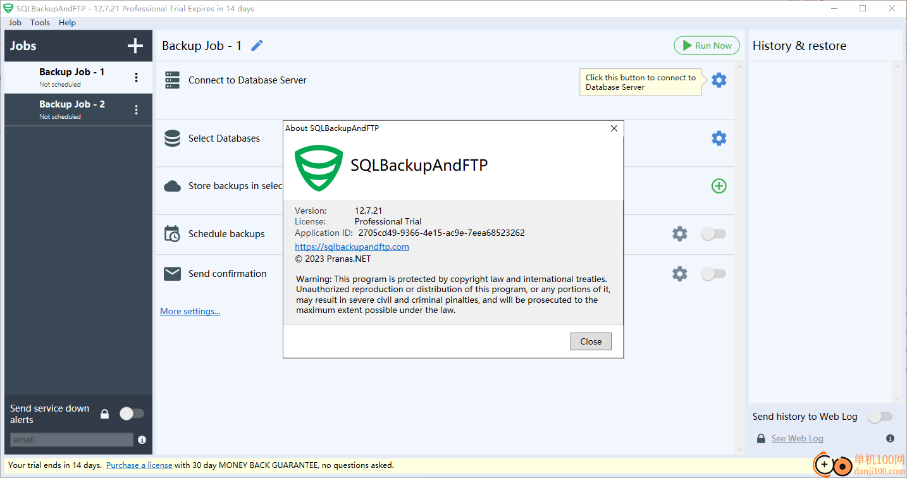Click Professional Trial license text
The height and width of the screenshot is (478, 907).
pyautogui.click(x=388, y=221)
